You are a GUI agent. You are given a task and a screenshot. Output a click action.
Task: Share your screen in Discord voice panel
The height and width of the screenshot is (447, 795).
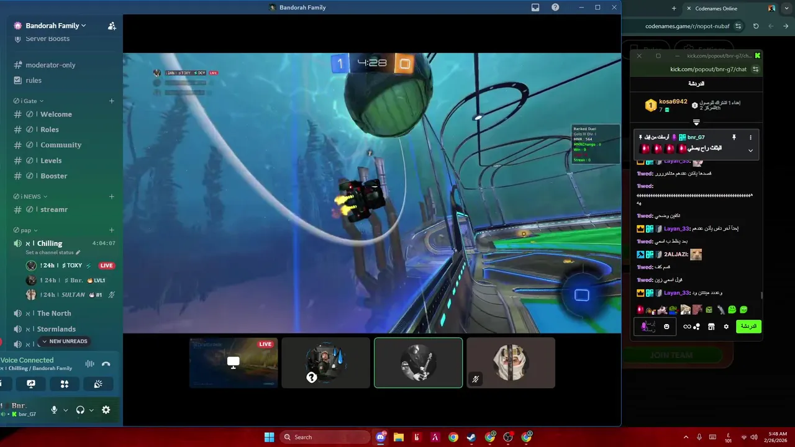click(x=31, y=384)
